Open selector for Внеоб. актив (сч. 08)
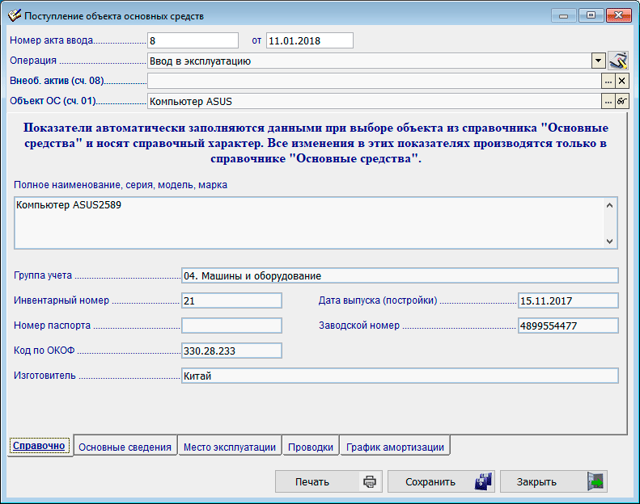This screenshot has height=504, width=640. (608, 81)
